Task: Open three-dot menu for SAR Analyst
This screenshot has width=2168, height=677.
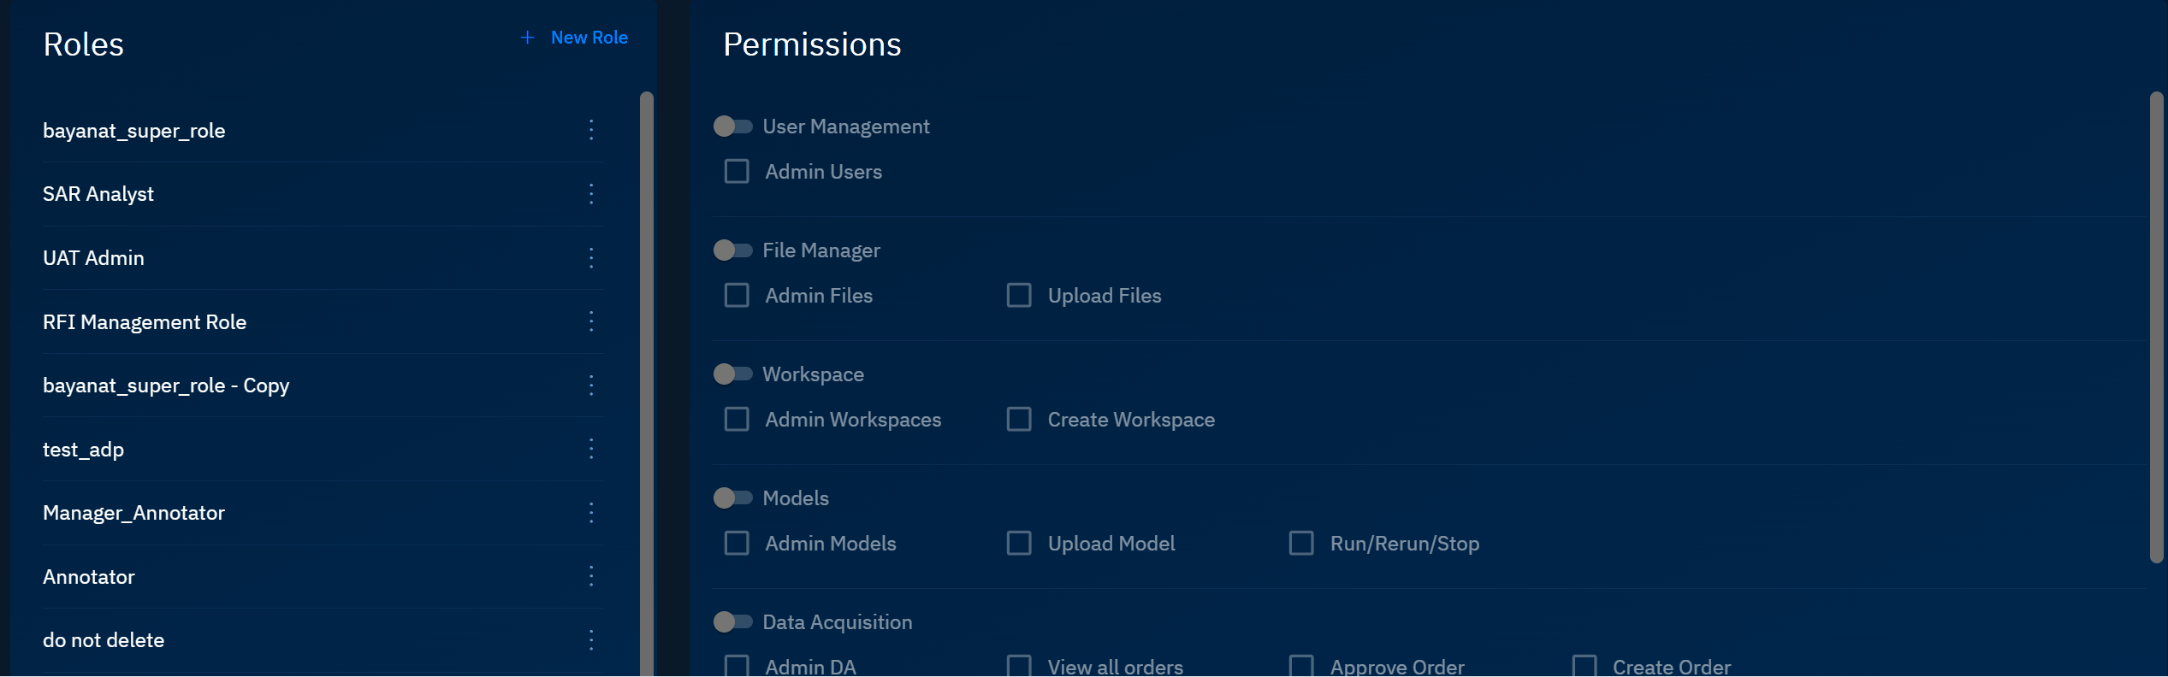Action: click(591, 194)
